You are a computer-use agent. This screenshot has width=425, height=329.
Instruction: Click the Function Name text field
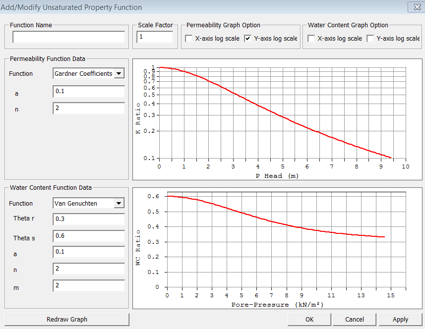[x=68, y=37]
